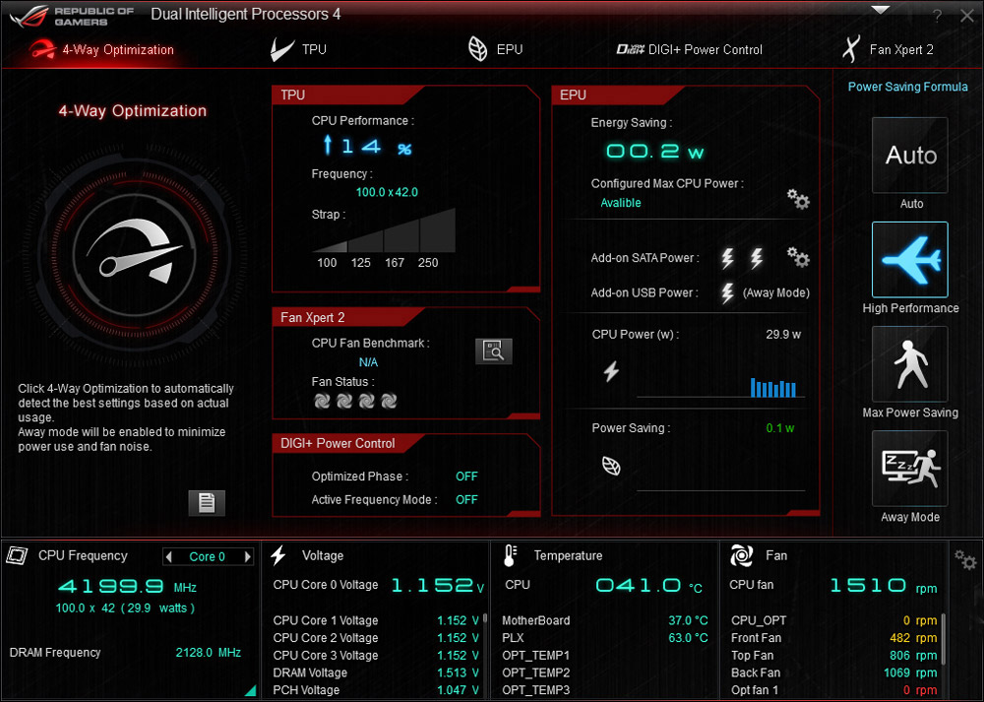Open Configured Max CPU Power gear settings
984x702 pixels.
point(798,200)
